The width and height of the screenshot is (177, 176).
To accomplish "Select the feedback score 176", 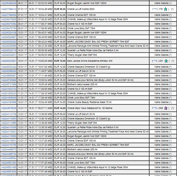I will (161, 9).
